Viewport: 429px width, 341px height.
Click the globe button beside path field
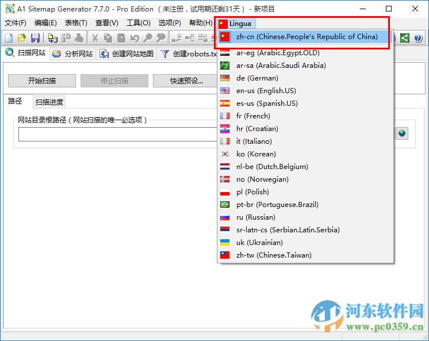point(402,133)
